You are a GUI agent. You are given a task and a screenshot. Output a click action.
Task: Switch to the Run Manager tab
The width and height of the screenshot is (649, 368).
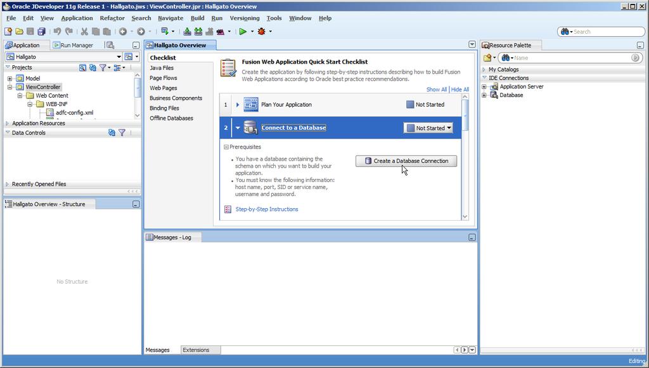(x=73, y=45)
